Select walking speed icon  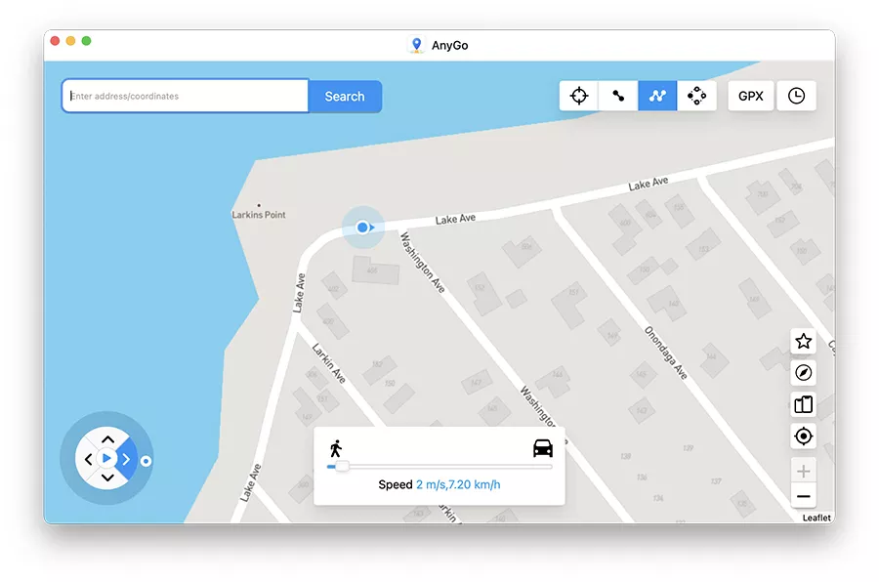(x=336, y=448)
